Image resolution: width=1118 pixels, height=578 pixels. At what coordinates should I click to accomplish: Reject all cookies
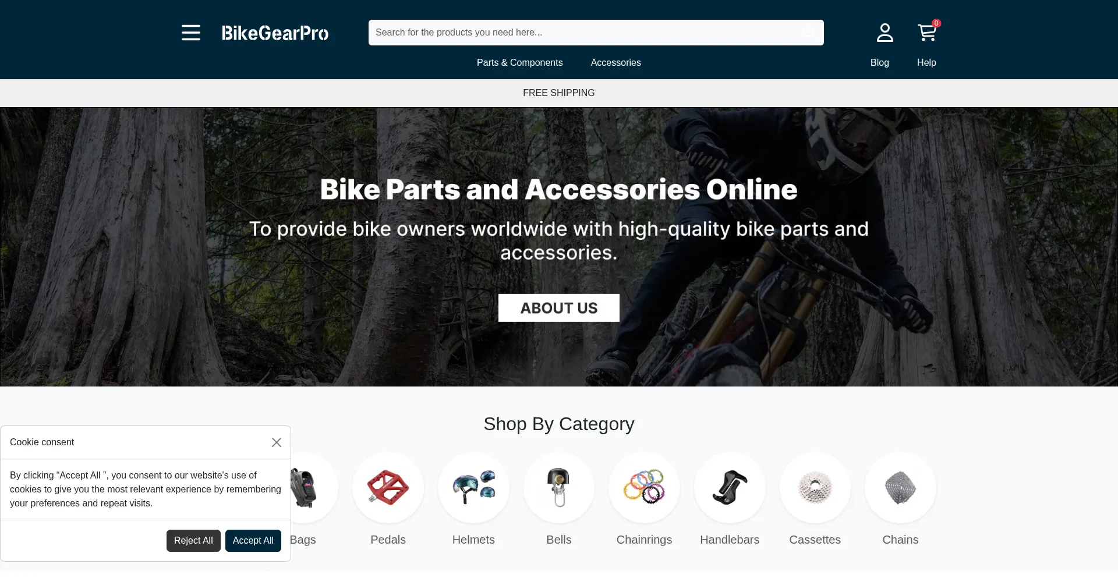[x=193, y=541]
